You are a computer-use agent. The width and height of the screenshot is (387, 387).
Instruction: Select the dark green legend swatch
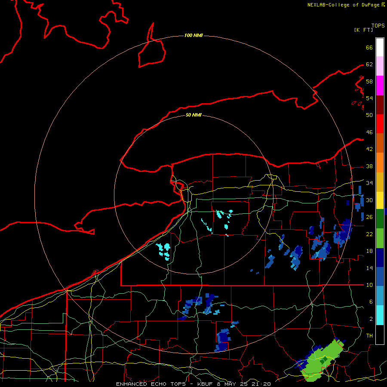380,219
